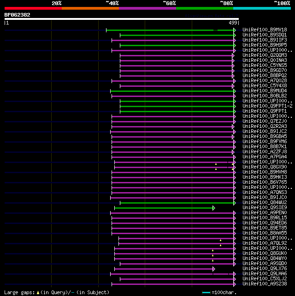Image resolution: width=295 pixels, height=296 pixels.
Task: Click the yellow gap marker under Q8GUK0 row
Action: click(x=212, y=255)
